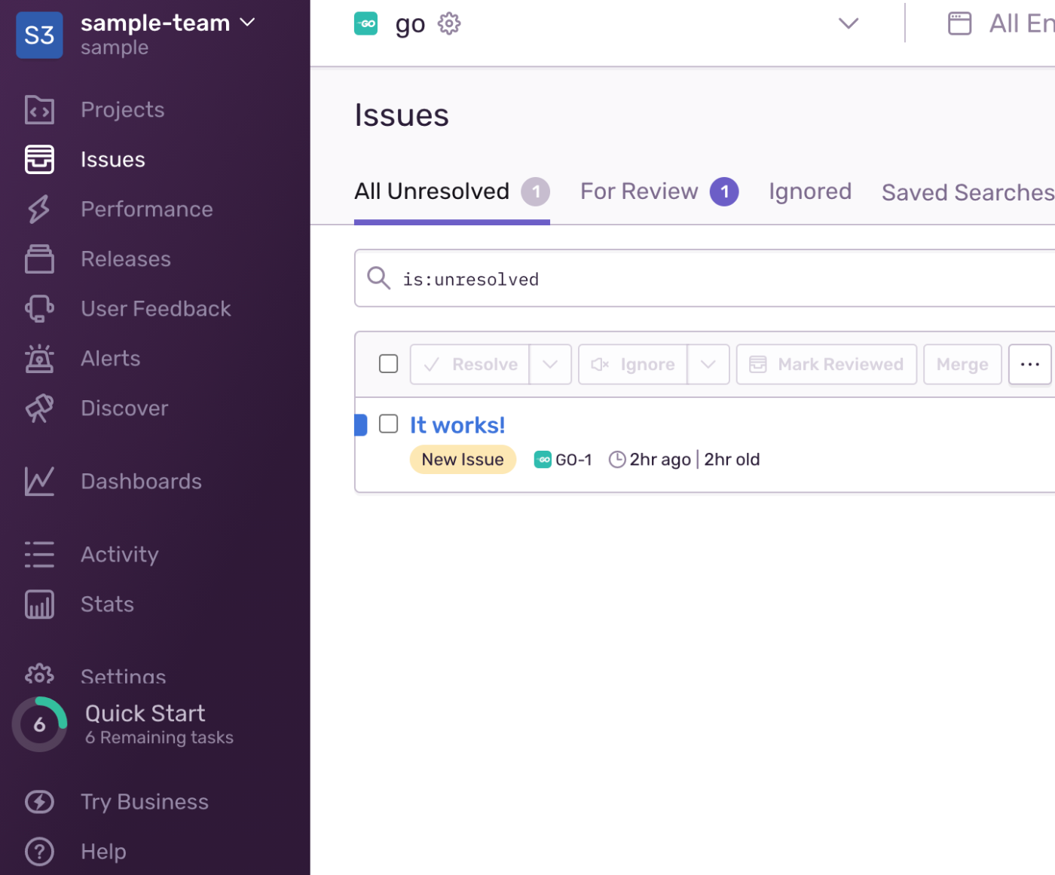Expand the sample-team organization dropdown
The width and height of the screenshot is (1055, 875).
click(x=247, y=23)
